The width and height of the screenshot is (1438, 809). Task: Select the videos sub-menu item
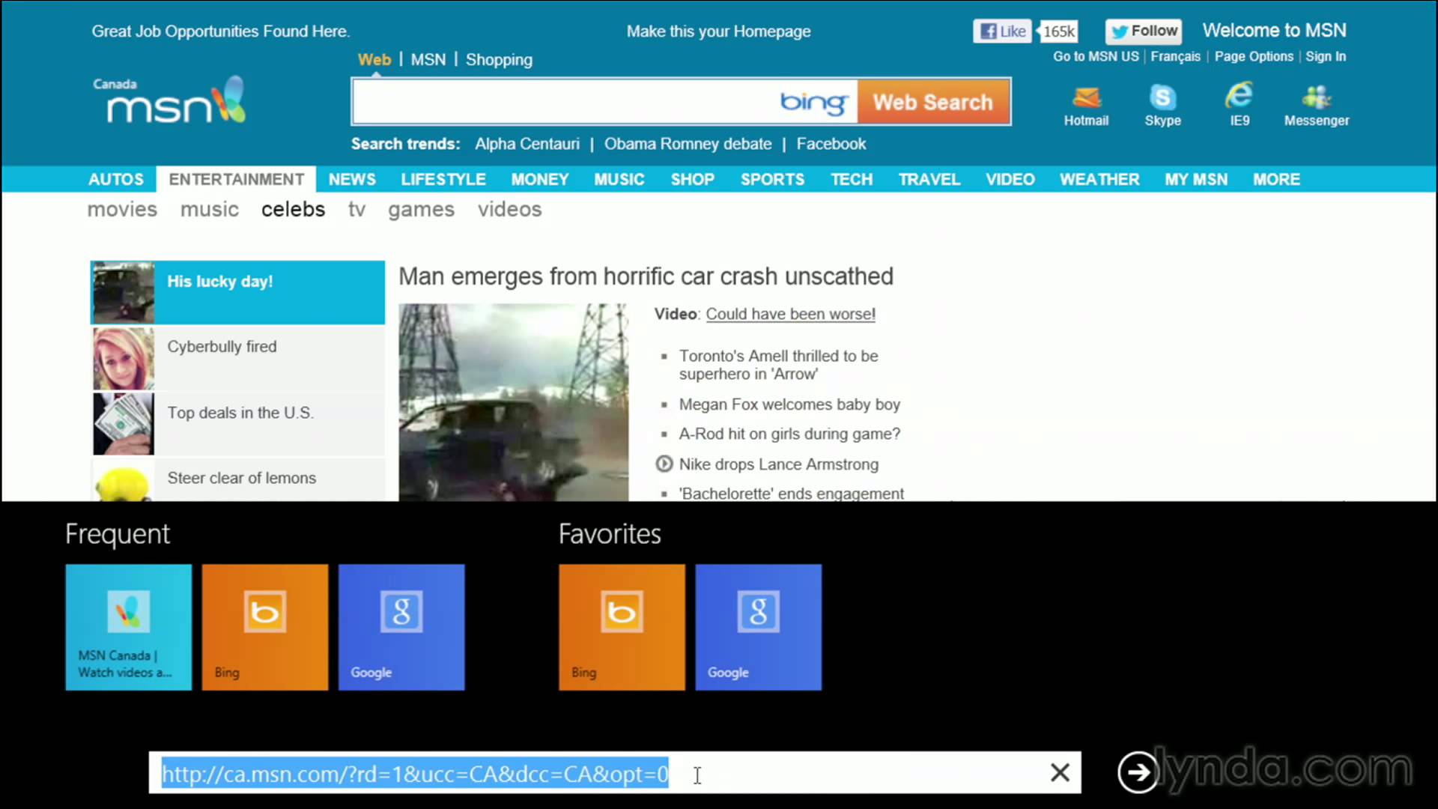510,210
